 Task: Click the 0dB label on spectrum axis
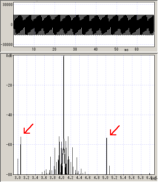[9, 56]
